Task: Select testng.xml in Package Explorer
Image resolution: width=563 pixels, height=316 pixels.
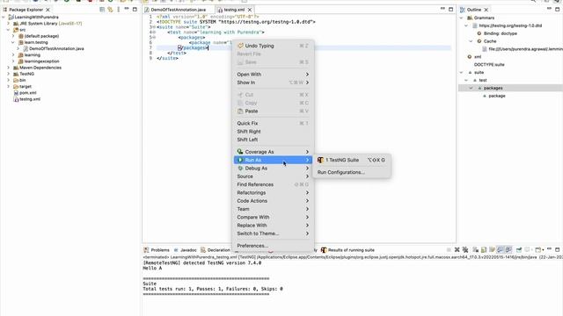Action: (x=30, y=99)
